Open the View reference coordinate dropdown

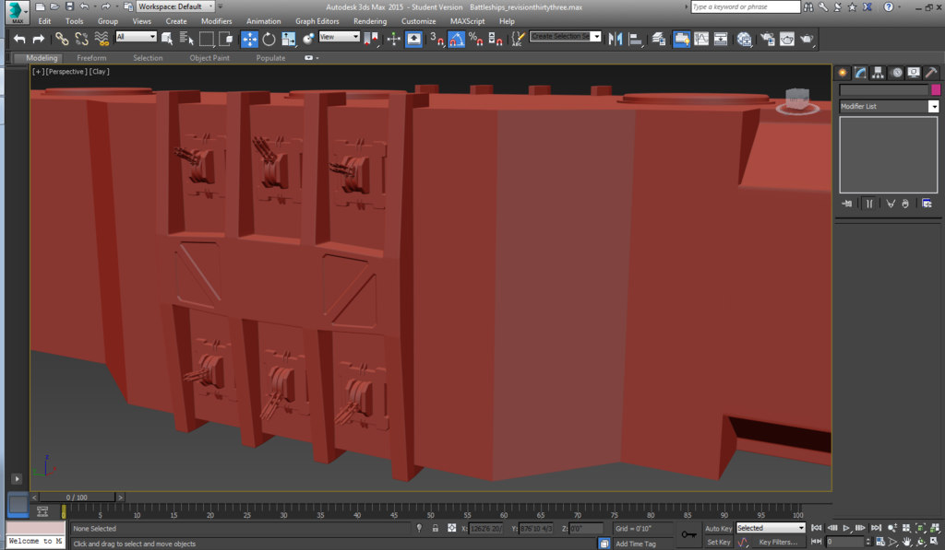[x=339, y=38]
